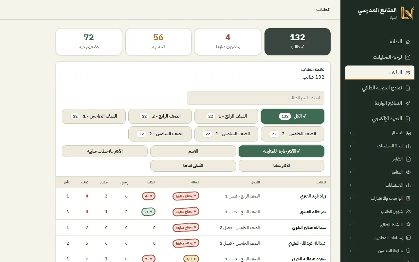The image size is (419, 262).
Task: Click the eye icon beside المتابعة
Action: [x=408, y=172]
